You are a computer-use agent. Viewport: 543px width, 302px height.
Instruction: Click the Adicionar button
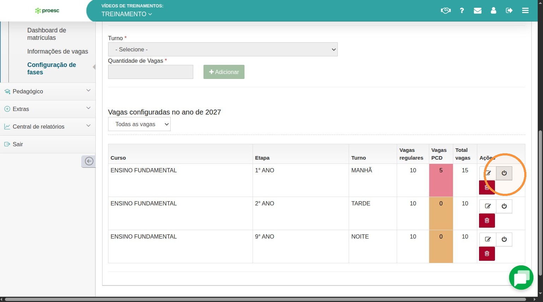point(224,72)
